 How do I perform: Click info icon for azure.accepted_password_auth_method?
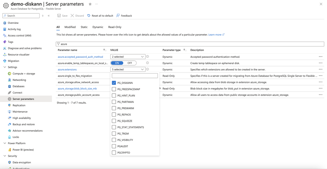click(x=147, y=56)
